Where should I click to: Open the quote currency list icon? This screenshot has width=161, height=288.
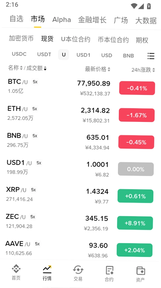pos(151,56)
